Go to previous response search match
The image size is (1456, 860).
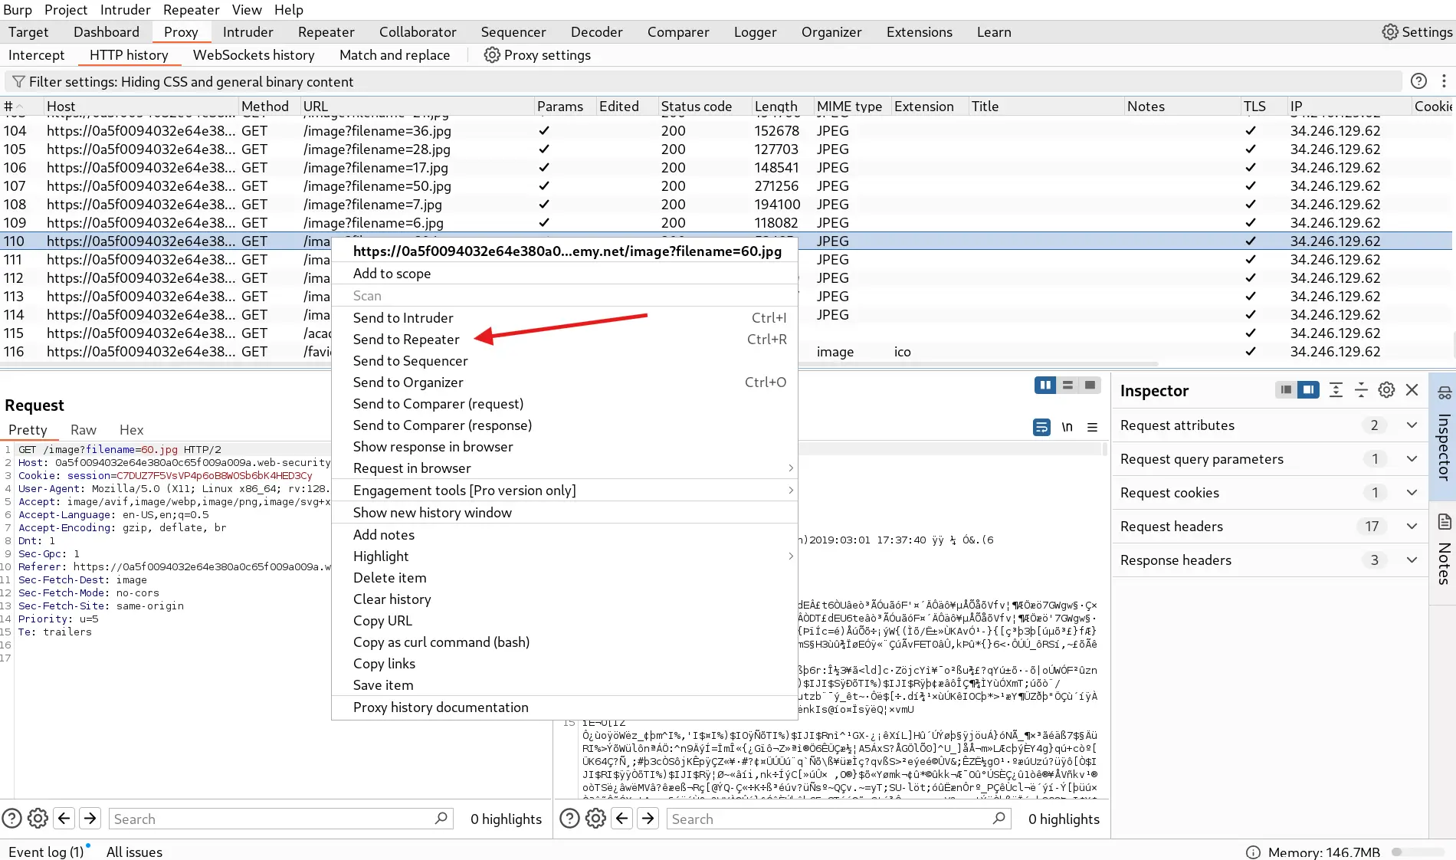622,819
